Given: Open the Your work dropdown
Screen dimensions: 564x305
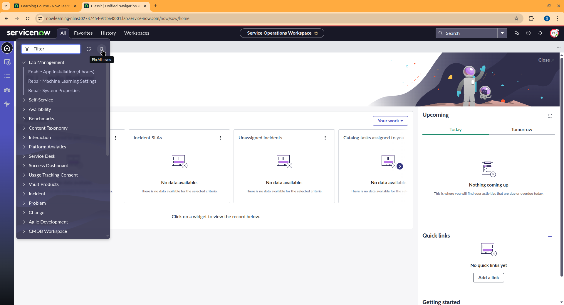Looking at the screenshot, I should coord(390,121).
